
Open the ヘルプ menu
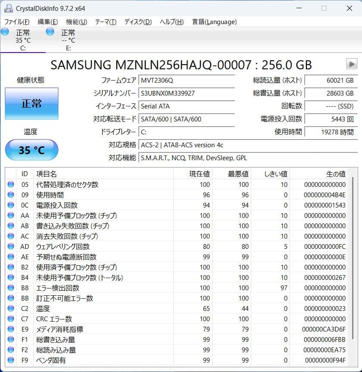click(171, 21)
